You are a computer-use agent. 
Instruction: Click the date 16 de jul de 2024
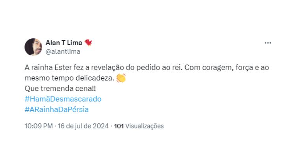[x=83, y=126]
